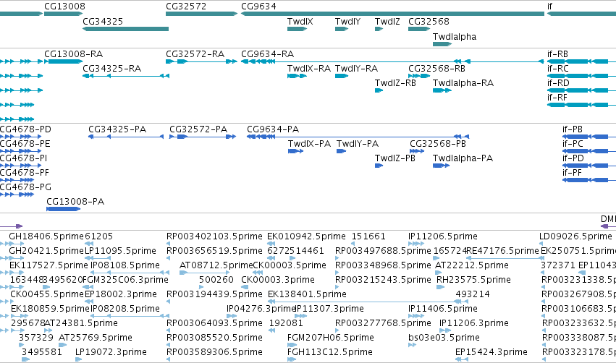Open the LD09026.5prime EST label
Image resolution: width=616 pixels, height=363 pixels.
[575, 236]
